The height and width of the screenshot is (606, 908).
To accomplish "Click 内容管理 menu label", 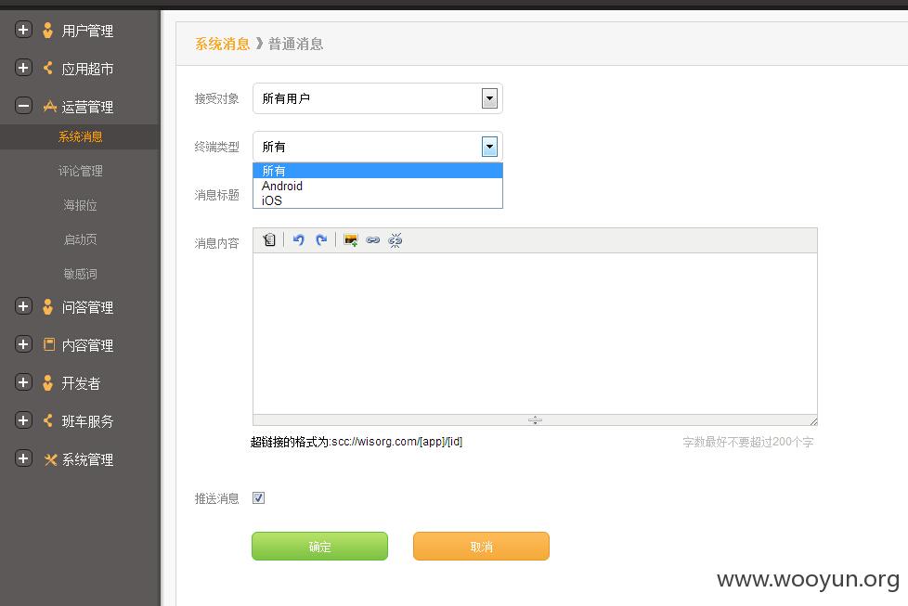I will click(x=87, y=345).
